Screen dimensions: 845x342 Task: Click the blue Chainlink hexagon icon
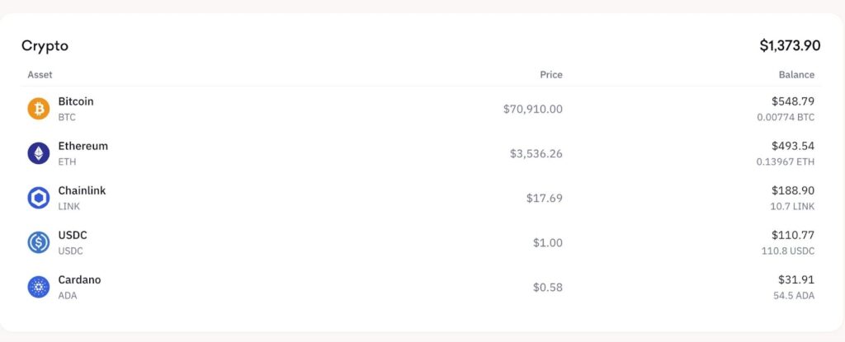[x=39, y=198]
